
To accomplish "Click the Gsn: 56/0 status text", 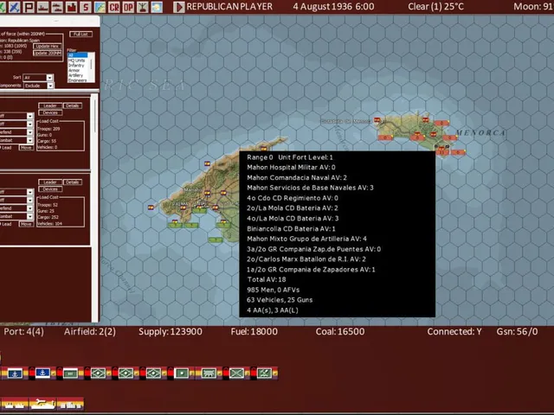I will 518,332.
